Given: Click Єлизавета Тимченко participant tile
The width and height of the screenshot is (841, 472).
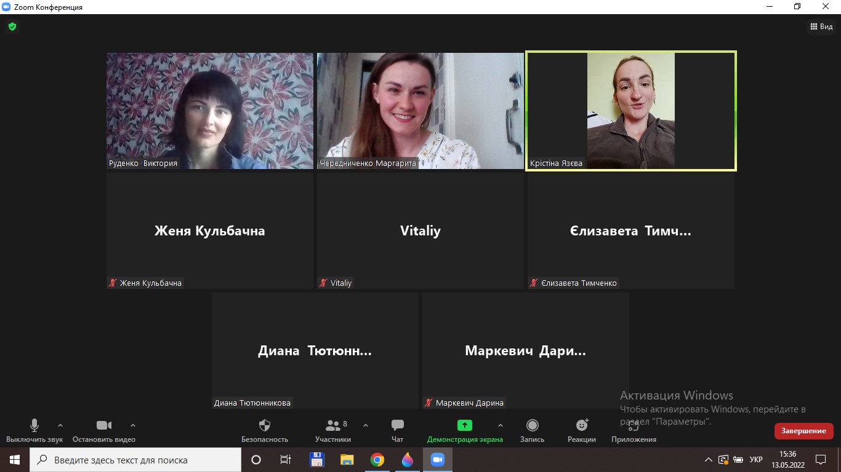Looking at the screenshot, I should [x=631, y=231].
